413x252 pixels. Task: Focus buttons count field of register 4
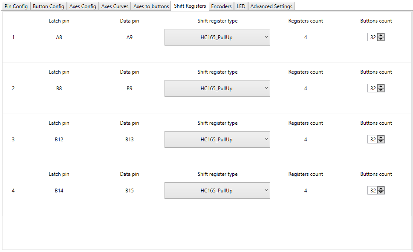(373, 191)
